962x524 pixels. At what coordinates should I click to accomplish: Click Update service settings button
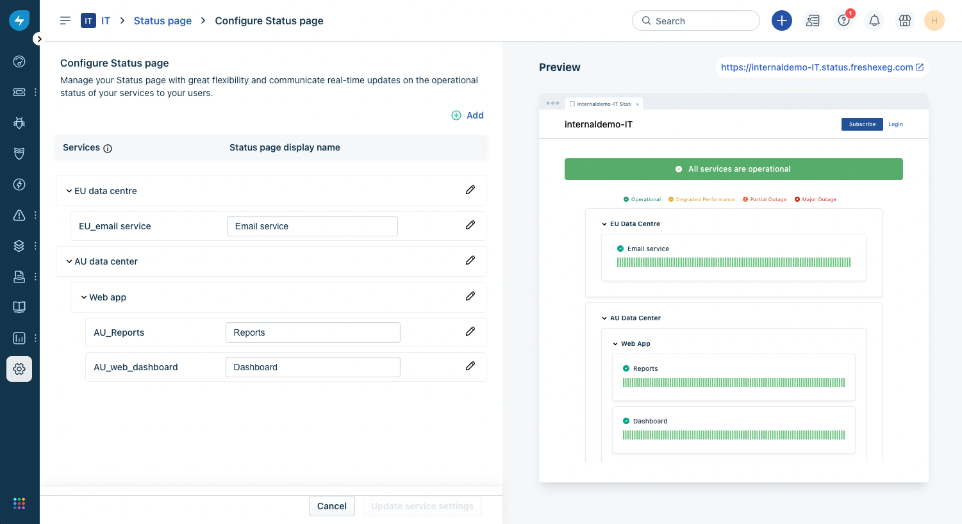click(422, 505)
